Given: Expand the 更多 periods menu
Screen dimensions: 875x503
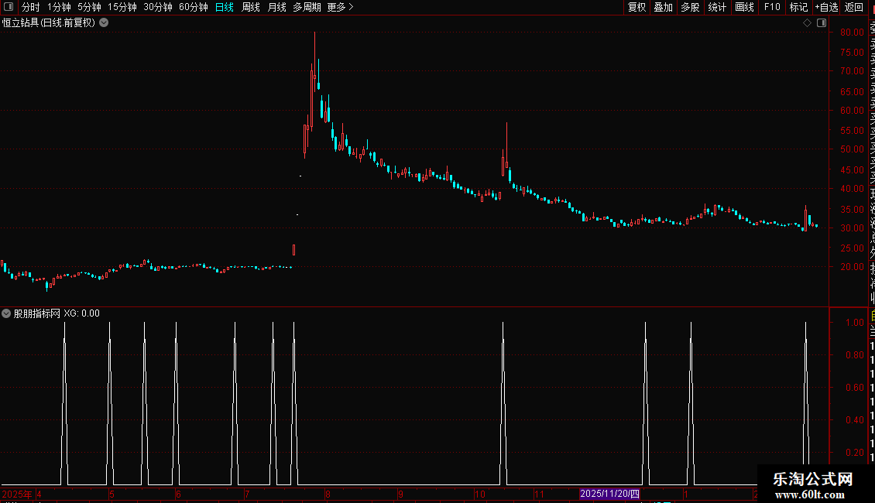Looking at the screenshot, I should (x=341, y=7).
